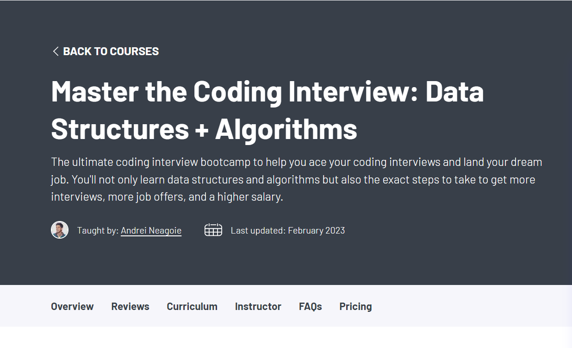Go to the Pricing tab
This screenshot has height=348, width=572.
coord(355,306)
